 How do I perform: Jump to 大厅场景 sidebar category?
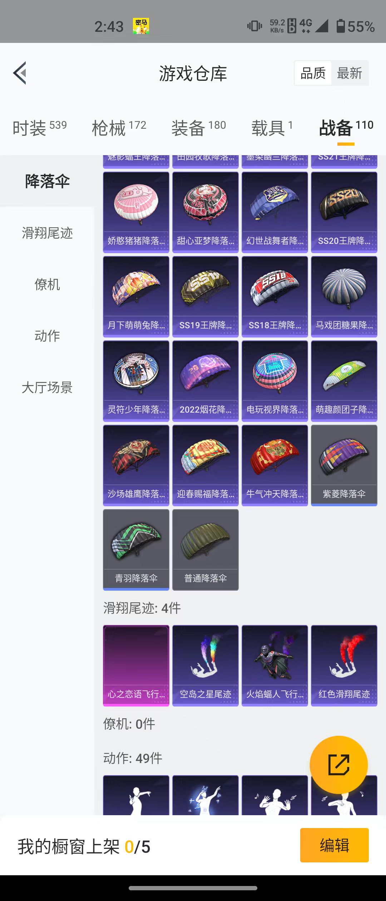click(47, 388)
